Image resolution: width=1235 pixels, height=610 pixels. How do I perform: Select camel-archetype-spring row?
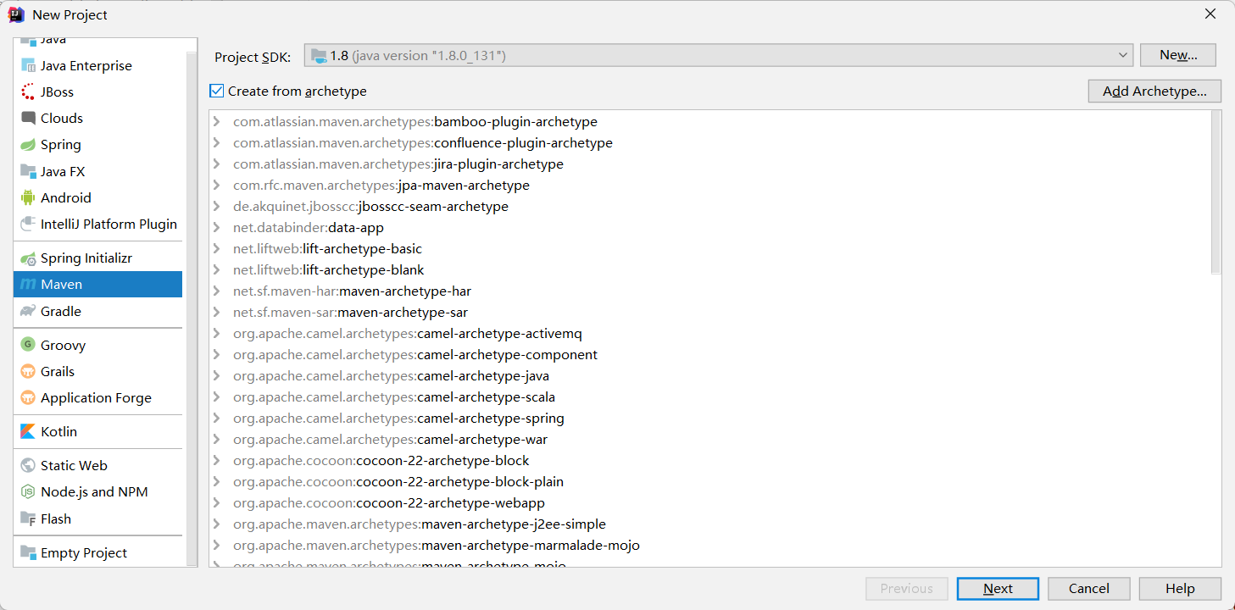pyautogui.click(x=710, y=419)
